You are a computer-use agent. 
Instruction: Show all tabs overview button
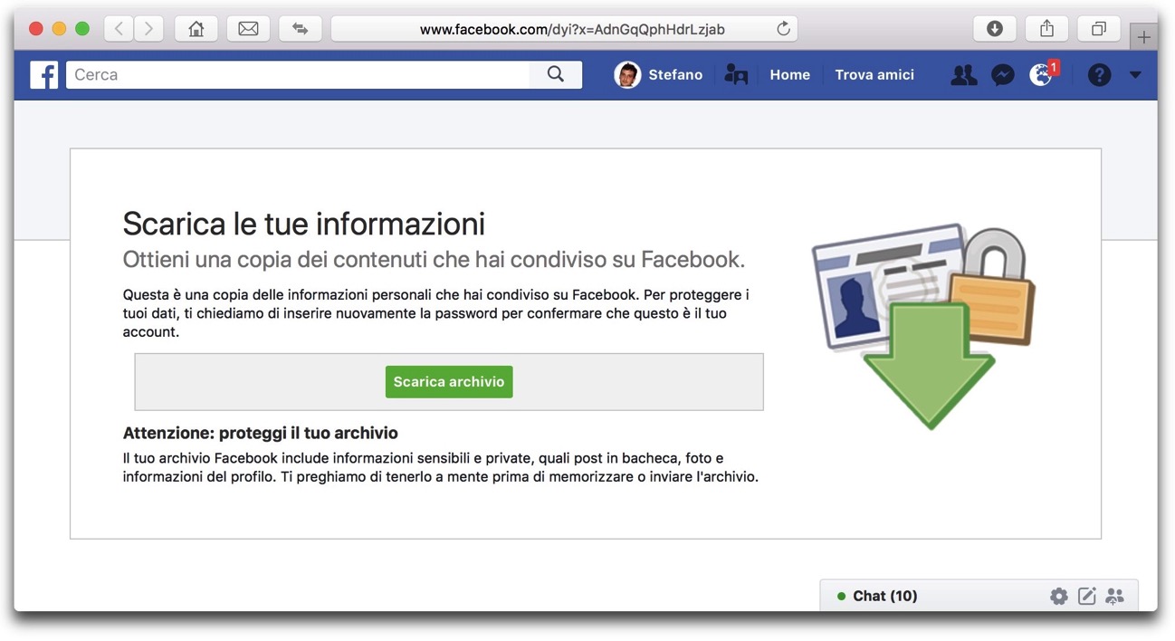tap(1099, 29)
